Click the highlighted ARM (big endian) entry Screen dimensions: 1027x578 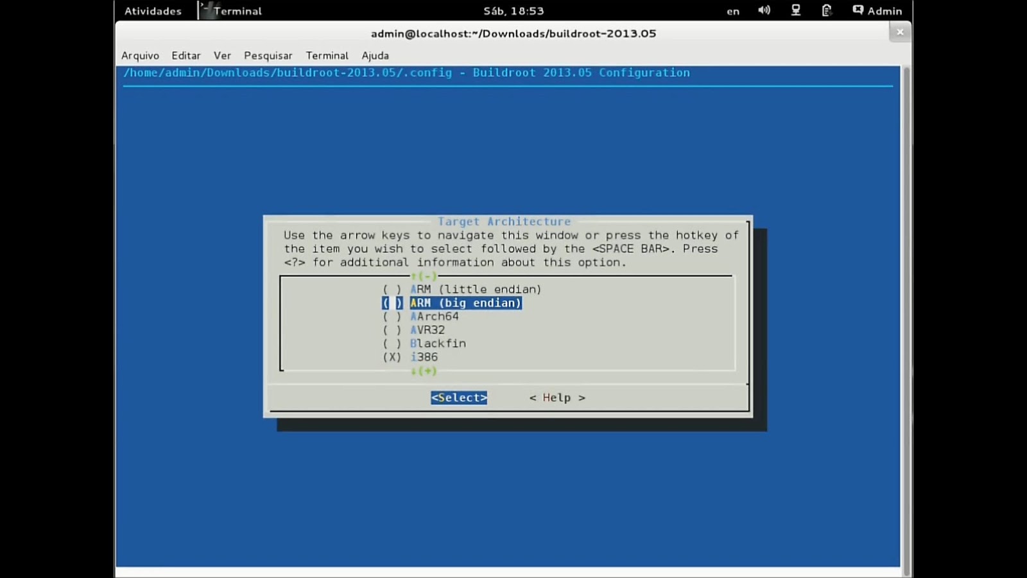(x=465, y=302)
